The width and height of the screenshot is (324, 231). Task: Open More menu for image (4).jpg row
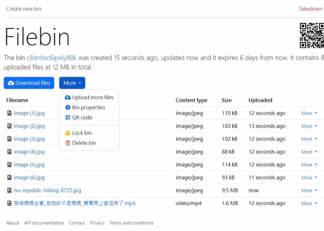pyautogui.click(x=309, y=152)
